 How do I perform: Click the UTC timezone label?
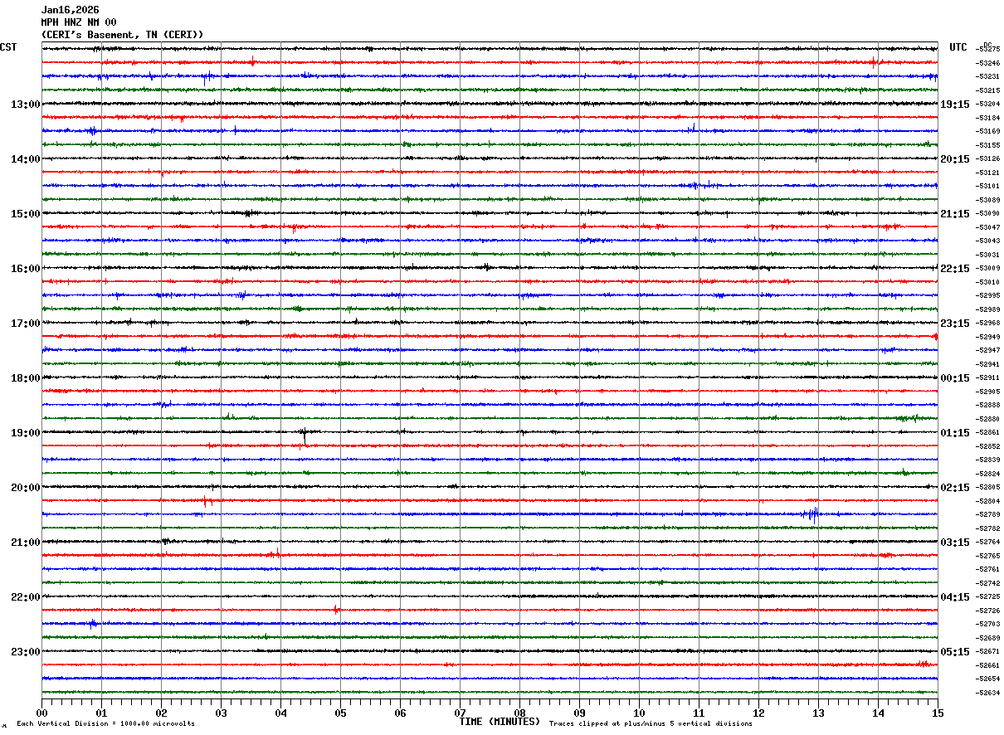point(958,47)
